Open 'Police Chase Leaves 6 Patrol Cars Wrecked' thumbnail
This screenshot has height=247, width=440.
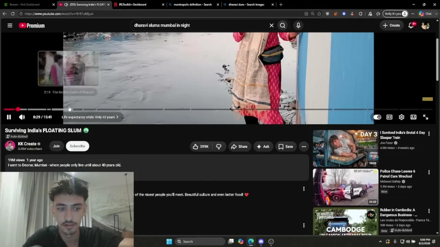pos(345,187)
